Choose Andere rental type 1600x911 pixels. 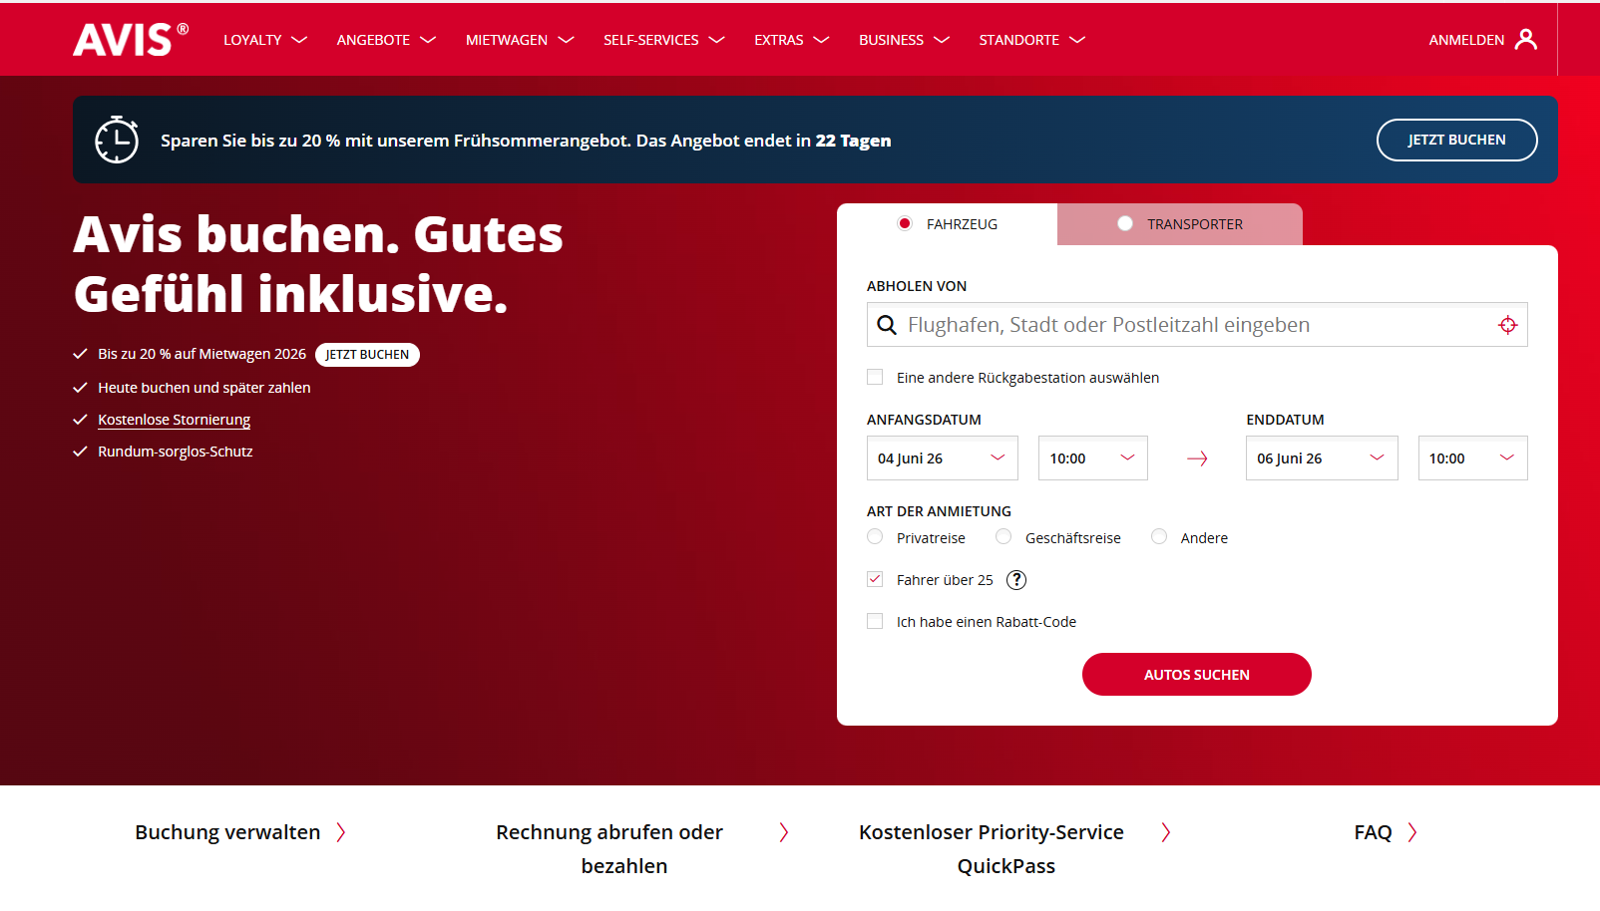[1159, 536]
